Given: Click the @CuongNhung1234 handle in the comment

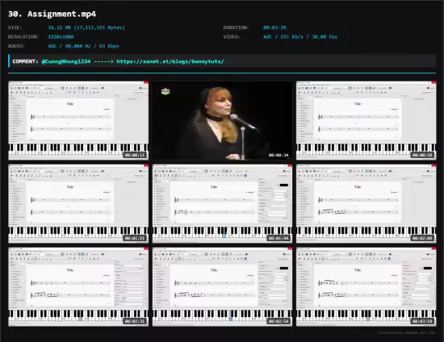Looking at the screenshot, I should (66, 61).
